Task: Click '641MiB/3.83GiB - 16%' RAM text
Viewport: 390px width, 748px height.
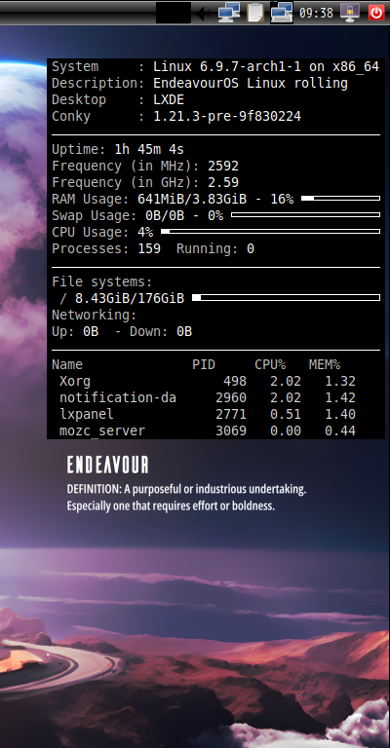Action: tap(215, 199)
